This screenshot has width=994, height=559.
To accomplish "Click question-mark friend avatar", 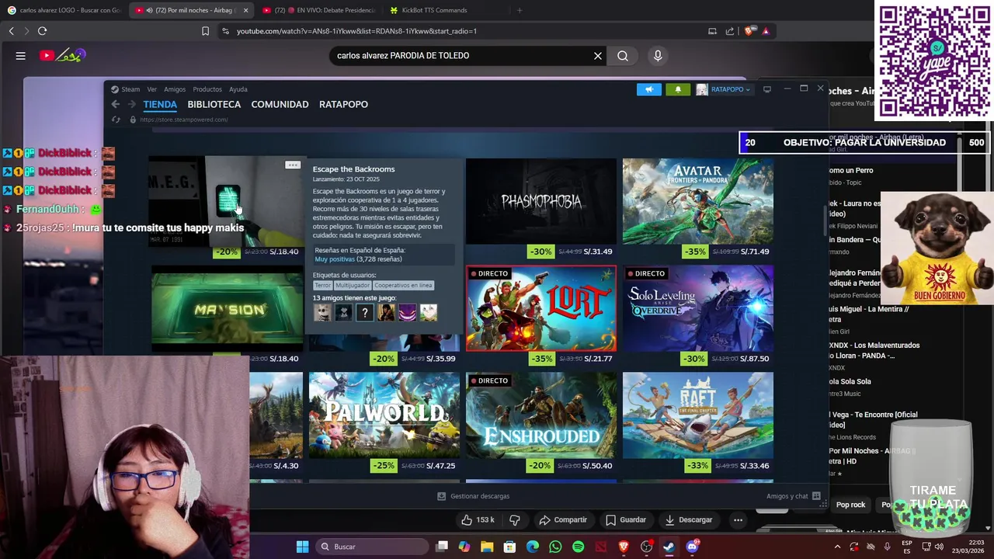I will click(365, 312).
